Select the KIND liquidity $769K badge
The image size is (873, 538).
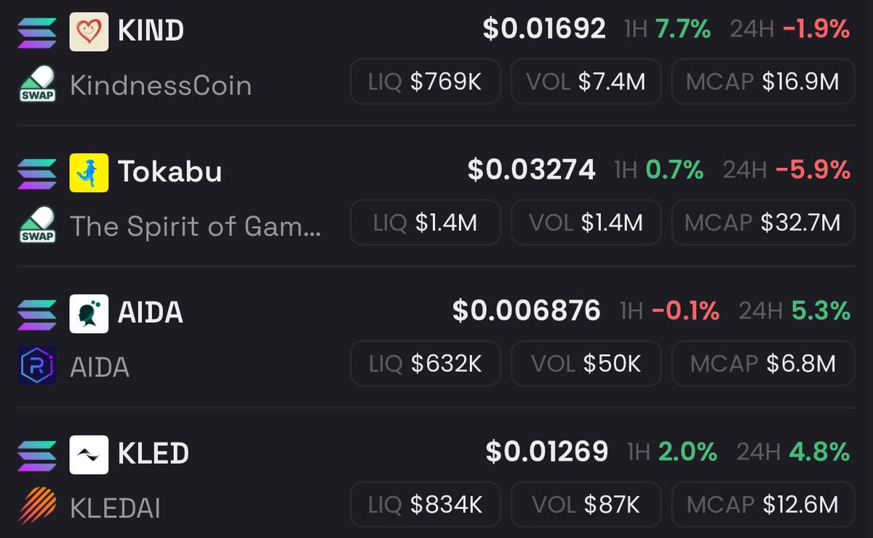426,81
